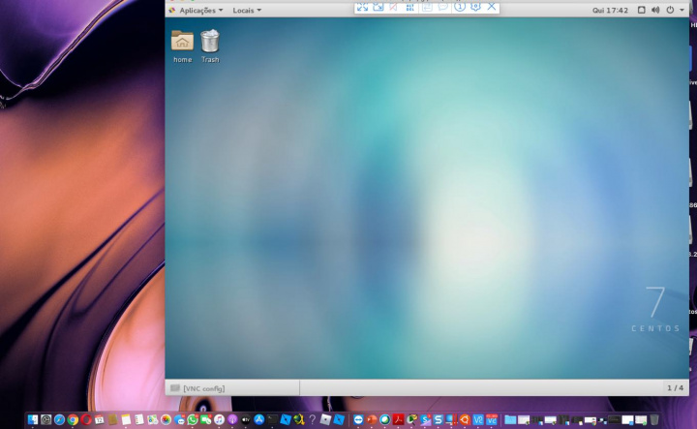The image size is (697, 429).
Task: Click the accessibility icon in top bar
Action: click(x=640, y=10)
